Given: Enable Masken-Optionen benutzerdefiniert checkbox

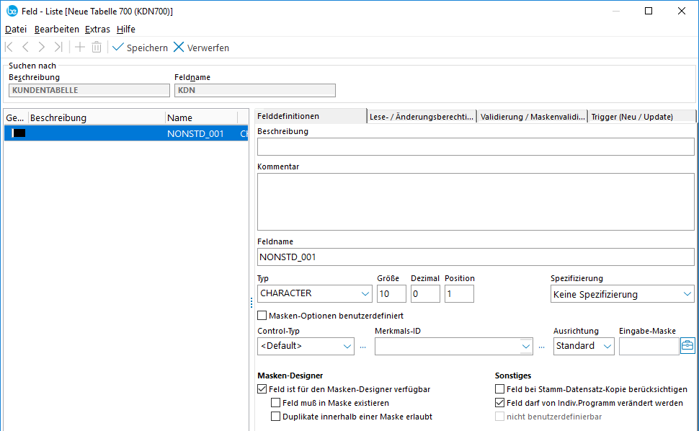Looking at the screenshot, I should [x=262, y=316].
